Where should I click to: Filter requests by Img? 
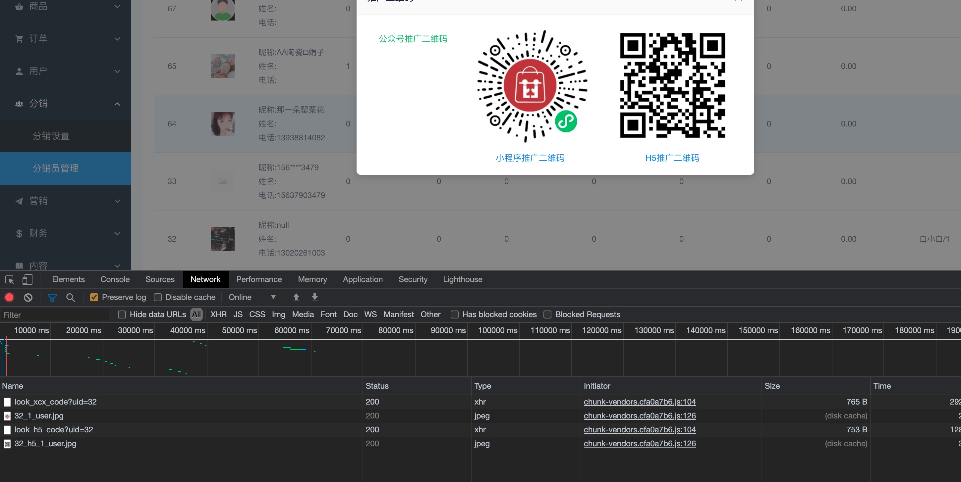tap(278, 314)
